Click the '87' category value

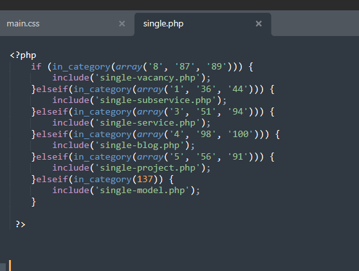click(x=185, y=66)
